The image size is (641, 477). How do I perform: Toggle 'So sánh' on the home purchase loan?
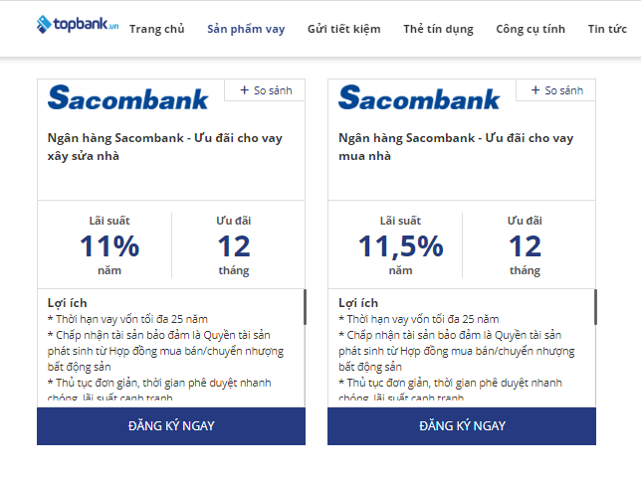[554, 90]
